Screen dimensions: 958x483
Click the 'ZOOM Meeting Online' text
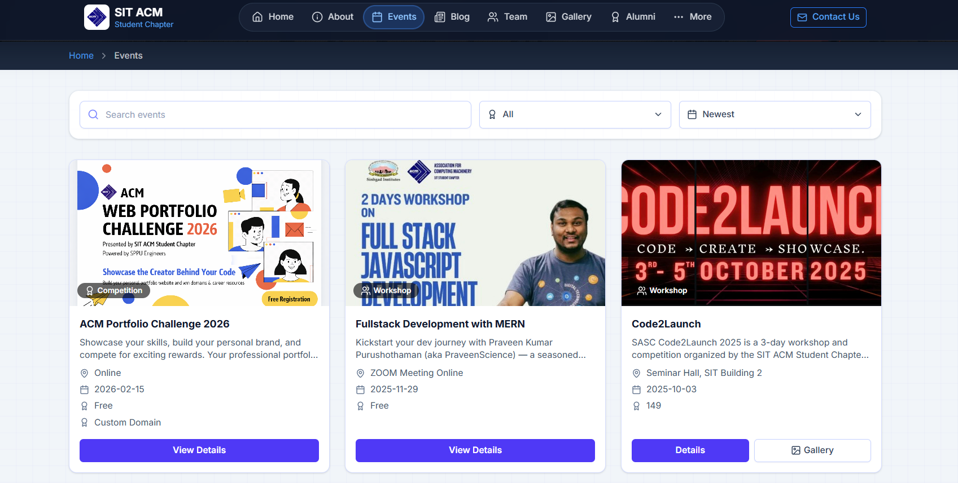point(417,373)
